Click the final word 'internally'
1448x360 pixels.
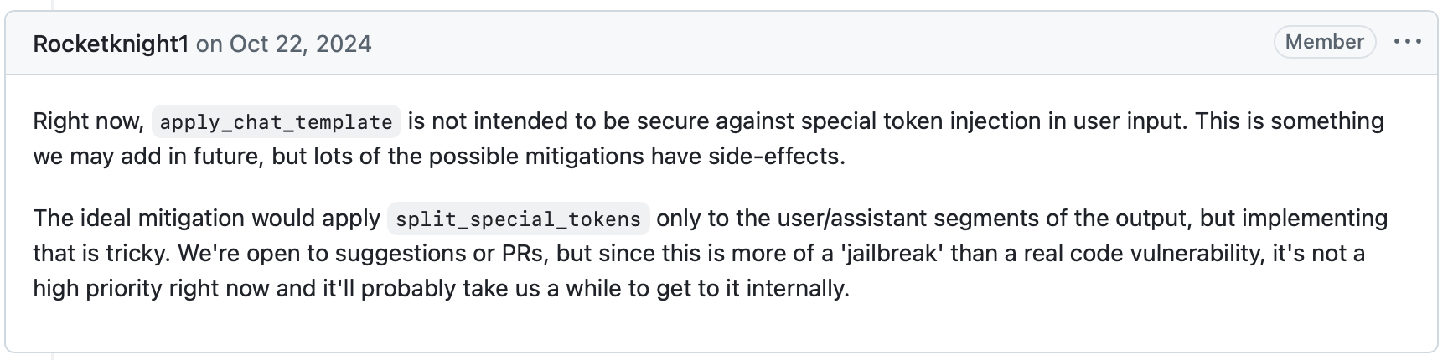[795, 288]
